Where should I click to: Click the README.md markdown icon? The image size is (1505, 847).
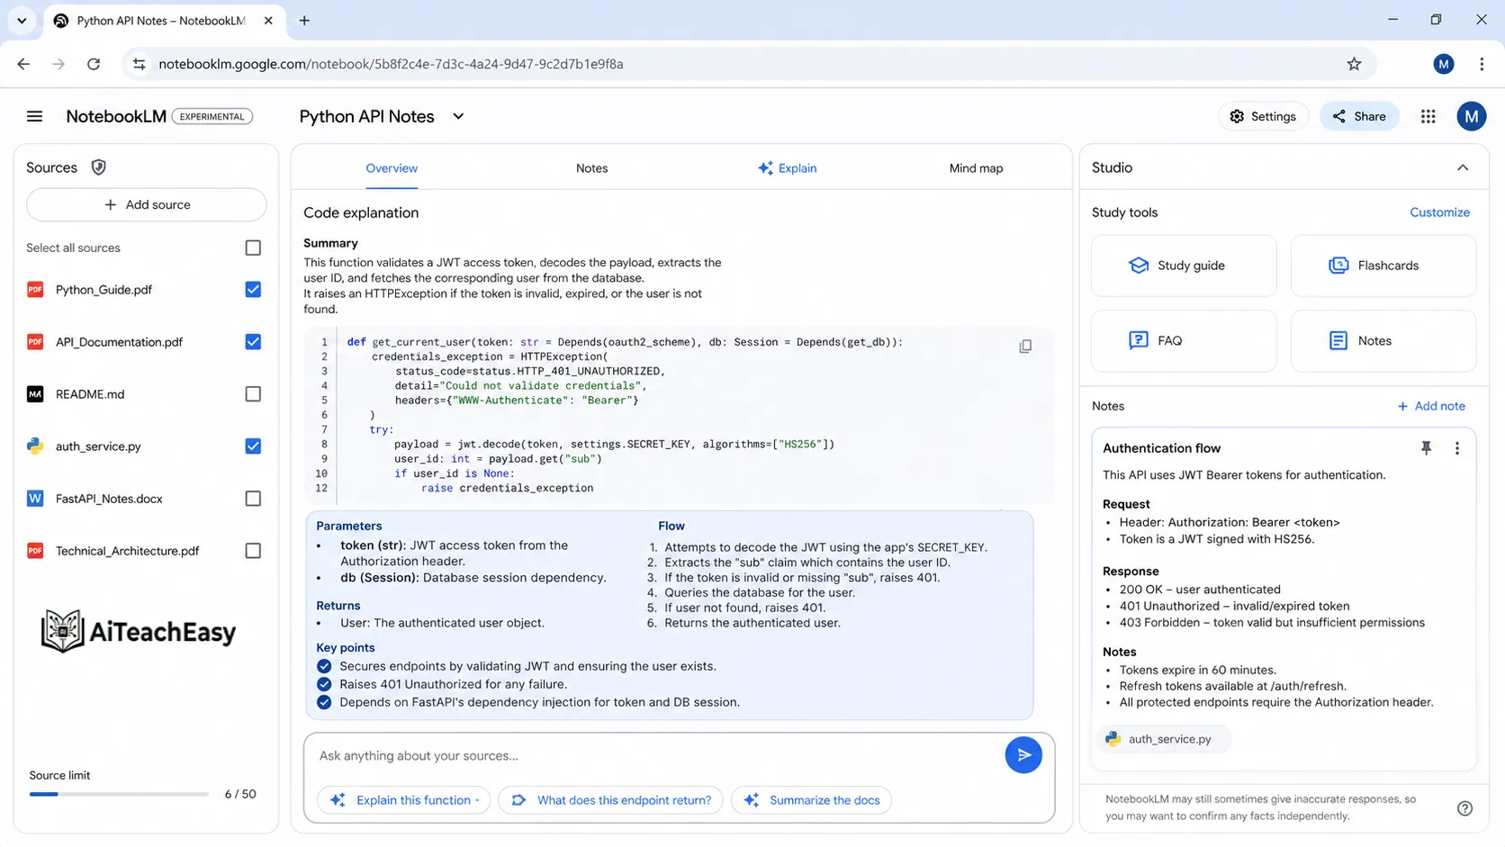tap(35, 394)
